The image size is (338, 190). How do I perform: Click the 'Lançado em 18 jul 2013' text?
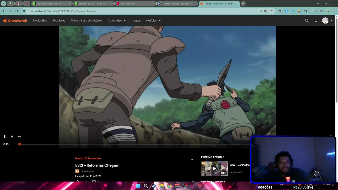[x=88, y=176]
